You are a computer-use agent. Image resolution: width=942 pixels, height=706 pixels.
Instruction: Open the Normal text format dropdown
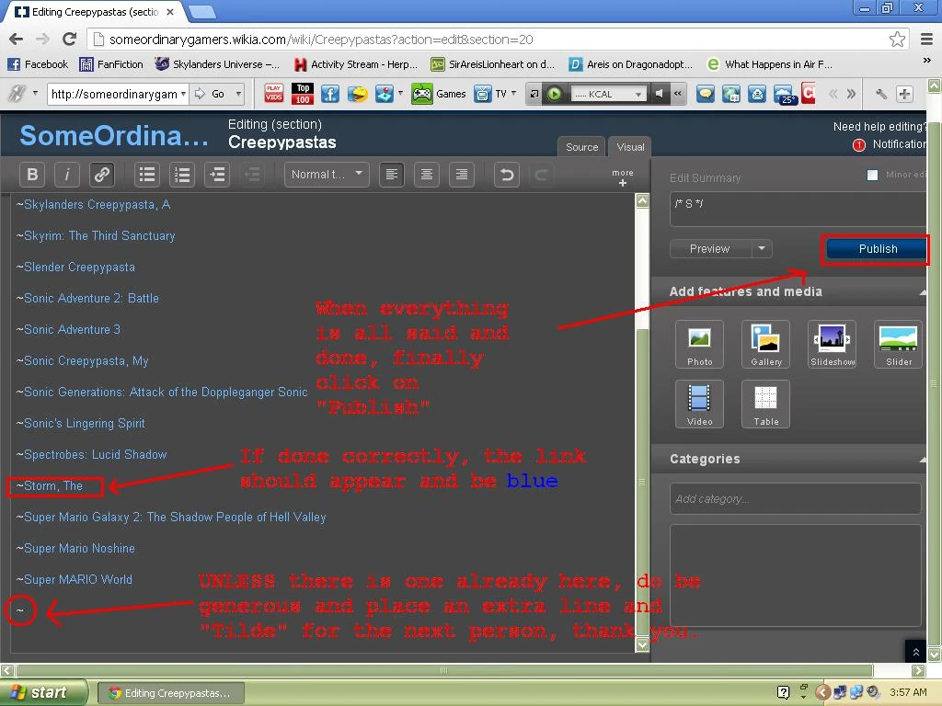click(x=327, y=175)
